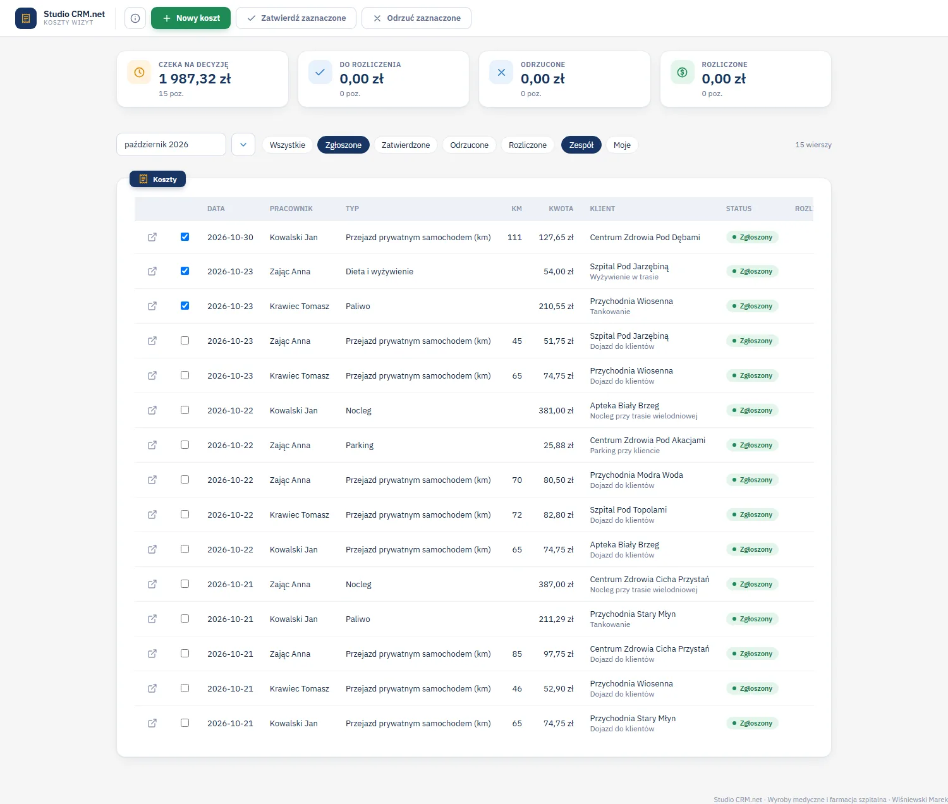Filter by Odrzucone status
The width and height of the screenshot is (948, 804).
(x=470, y=145)
